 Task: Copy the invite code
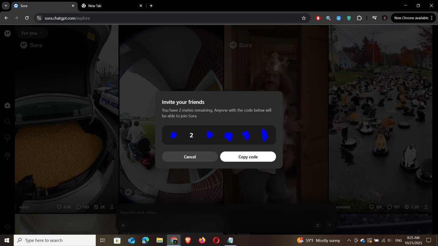[x=248, y=157]
